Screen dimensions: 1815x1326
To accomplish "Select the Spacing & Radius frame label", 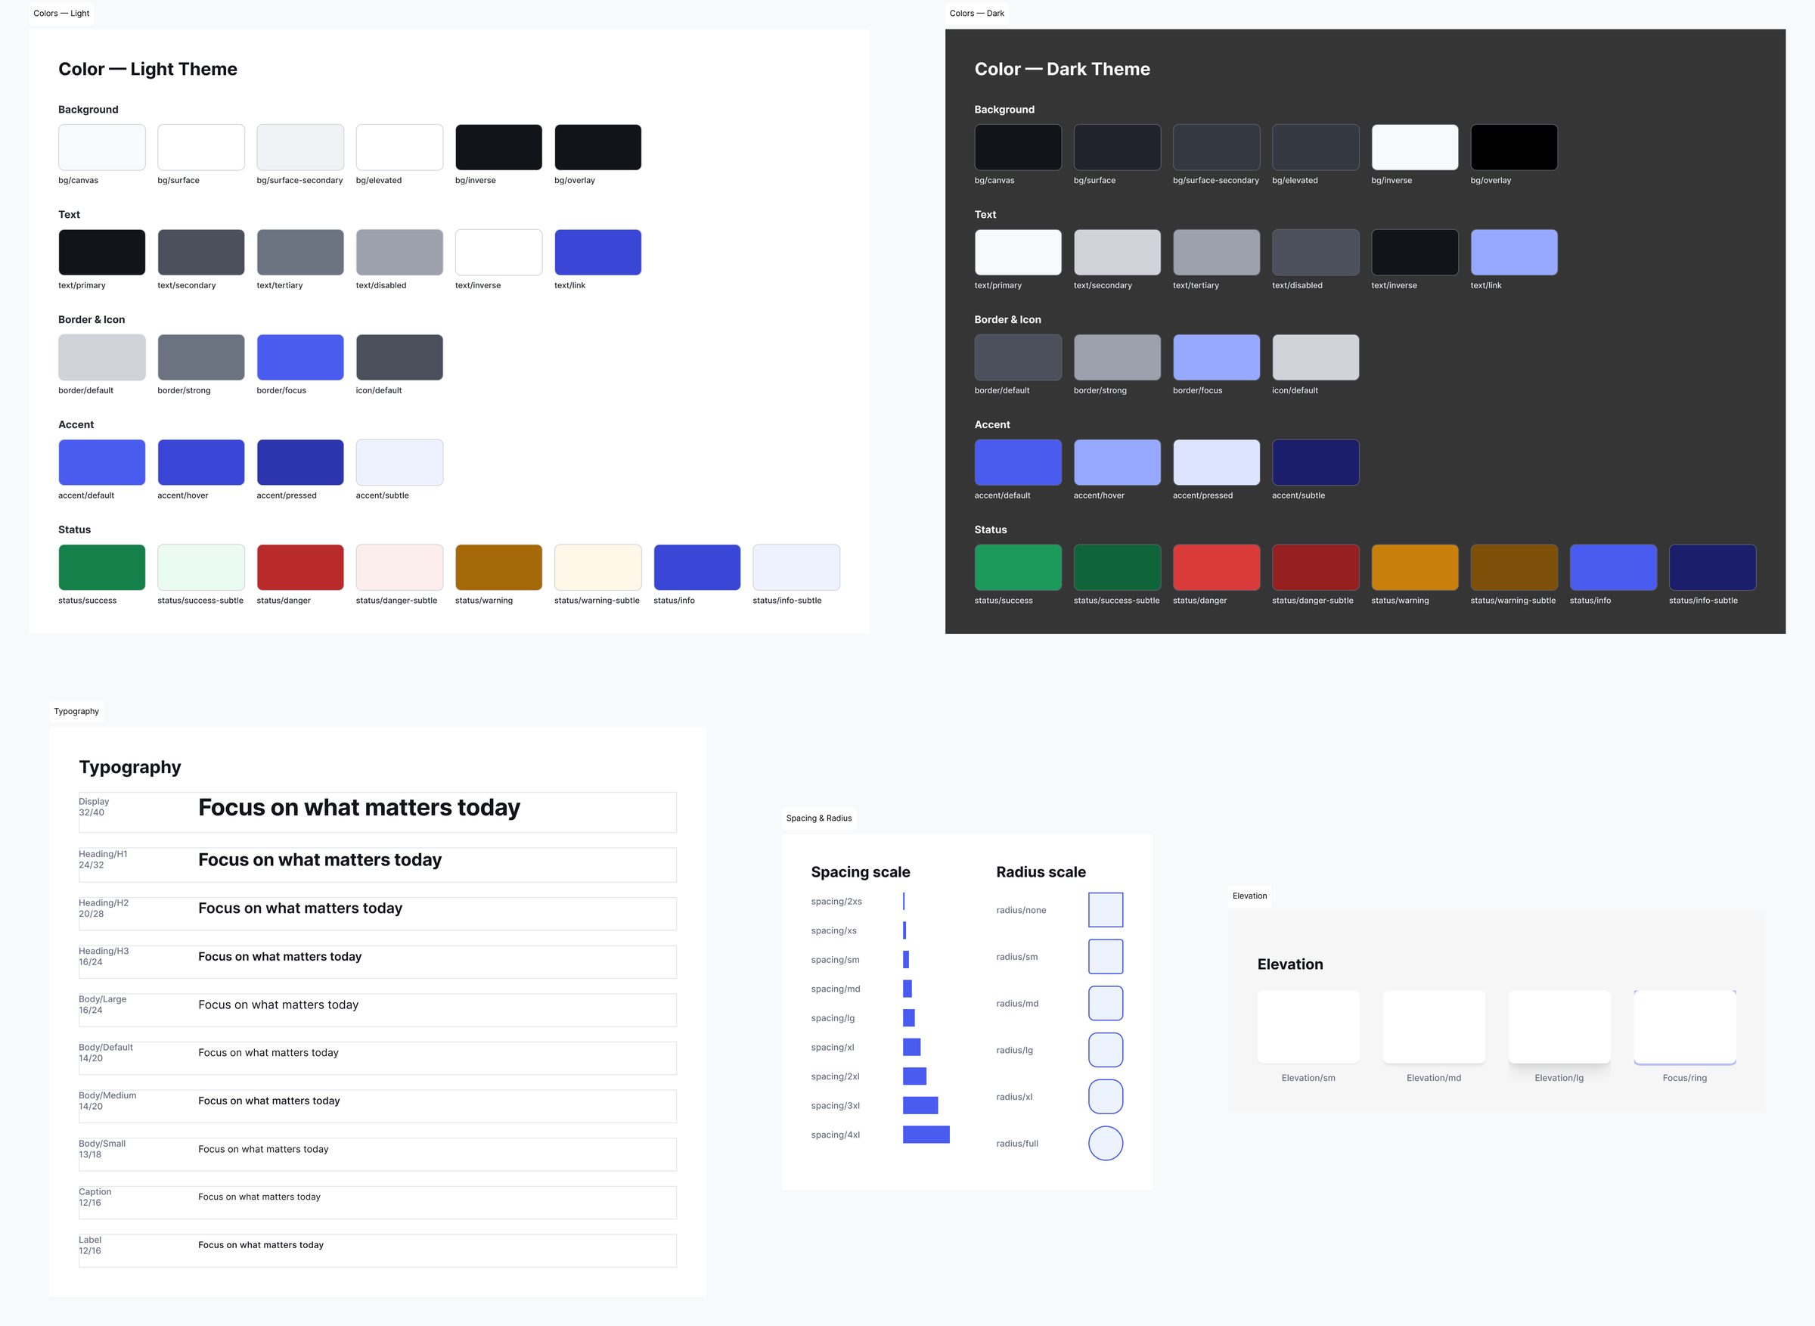I will [818, 818].
